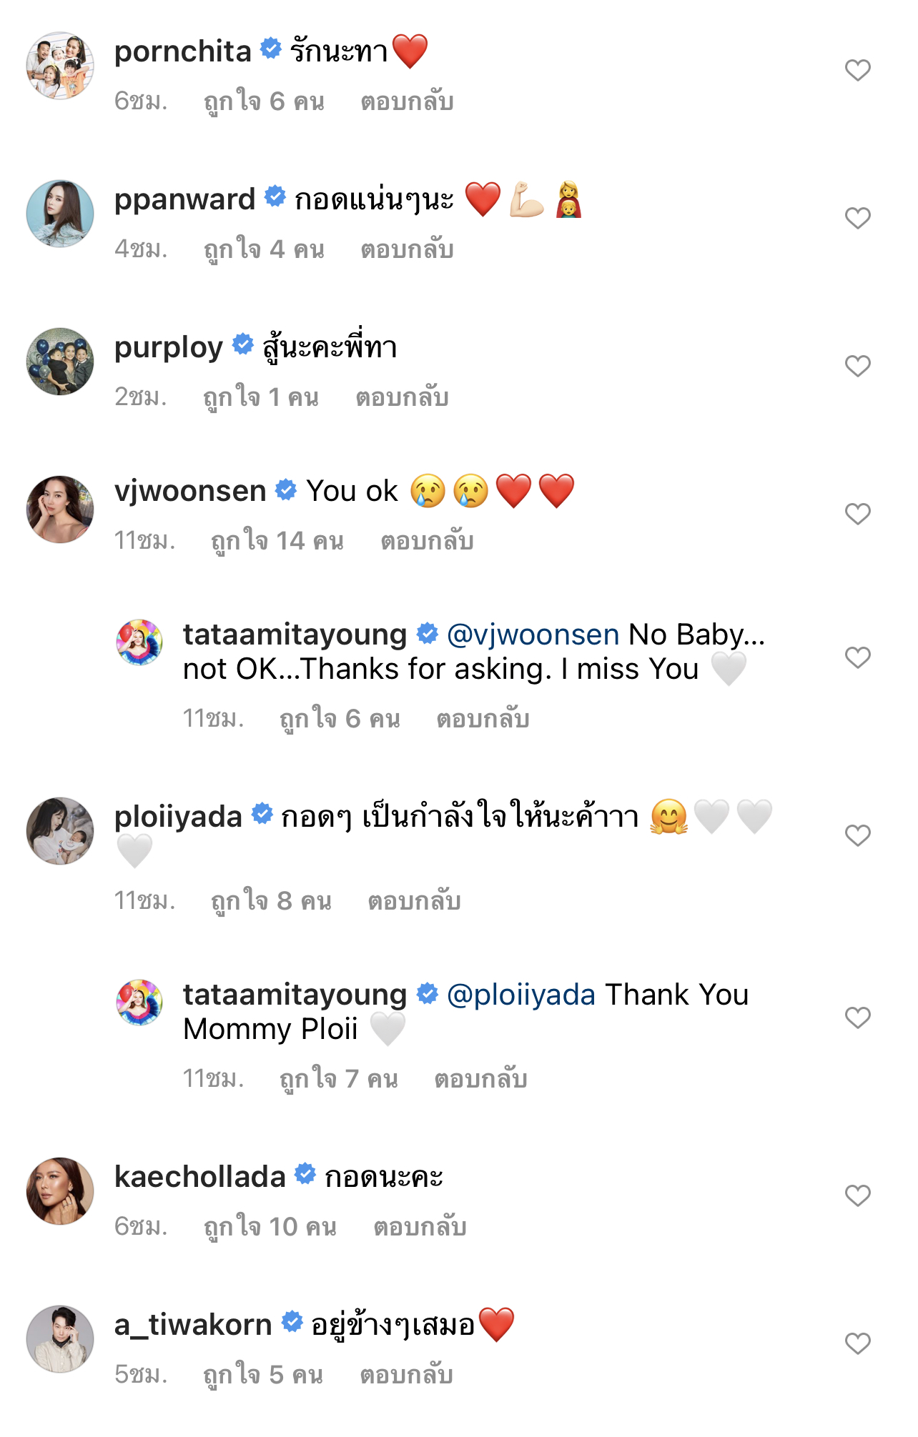Open pornchita's profile picture
The height and width of the screenshot is (1437, 918).
(x=60, y=66)
